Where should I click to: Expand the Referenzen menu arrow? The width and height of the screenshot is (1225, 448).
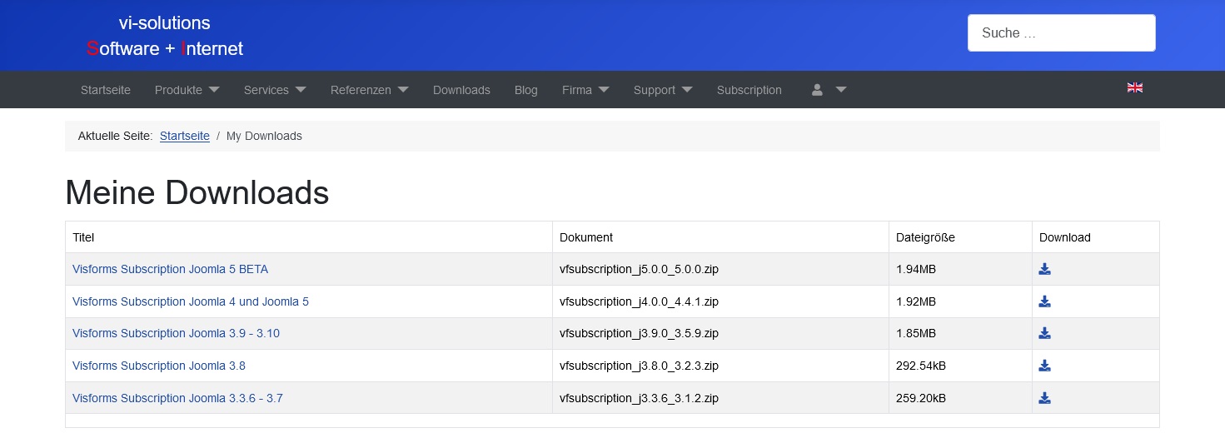click(403, 90)
